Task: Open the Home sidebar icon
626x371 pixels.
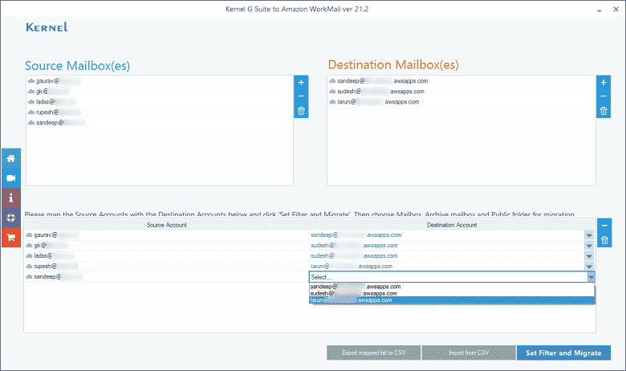Action: pos(10,158)
